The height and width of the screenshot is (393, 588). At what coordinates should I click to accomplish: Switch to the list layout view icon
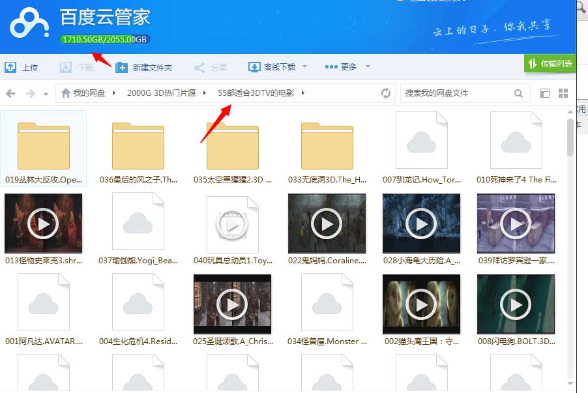click(x=546, y=93)
